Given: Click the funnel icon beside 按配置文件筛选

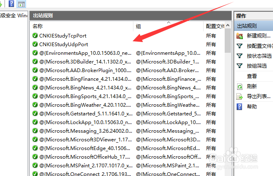Looking at the screenshot, I should [x=240, y=46].
